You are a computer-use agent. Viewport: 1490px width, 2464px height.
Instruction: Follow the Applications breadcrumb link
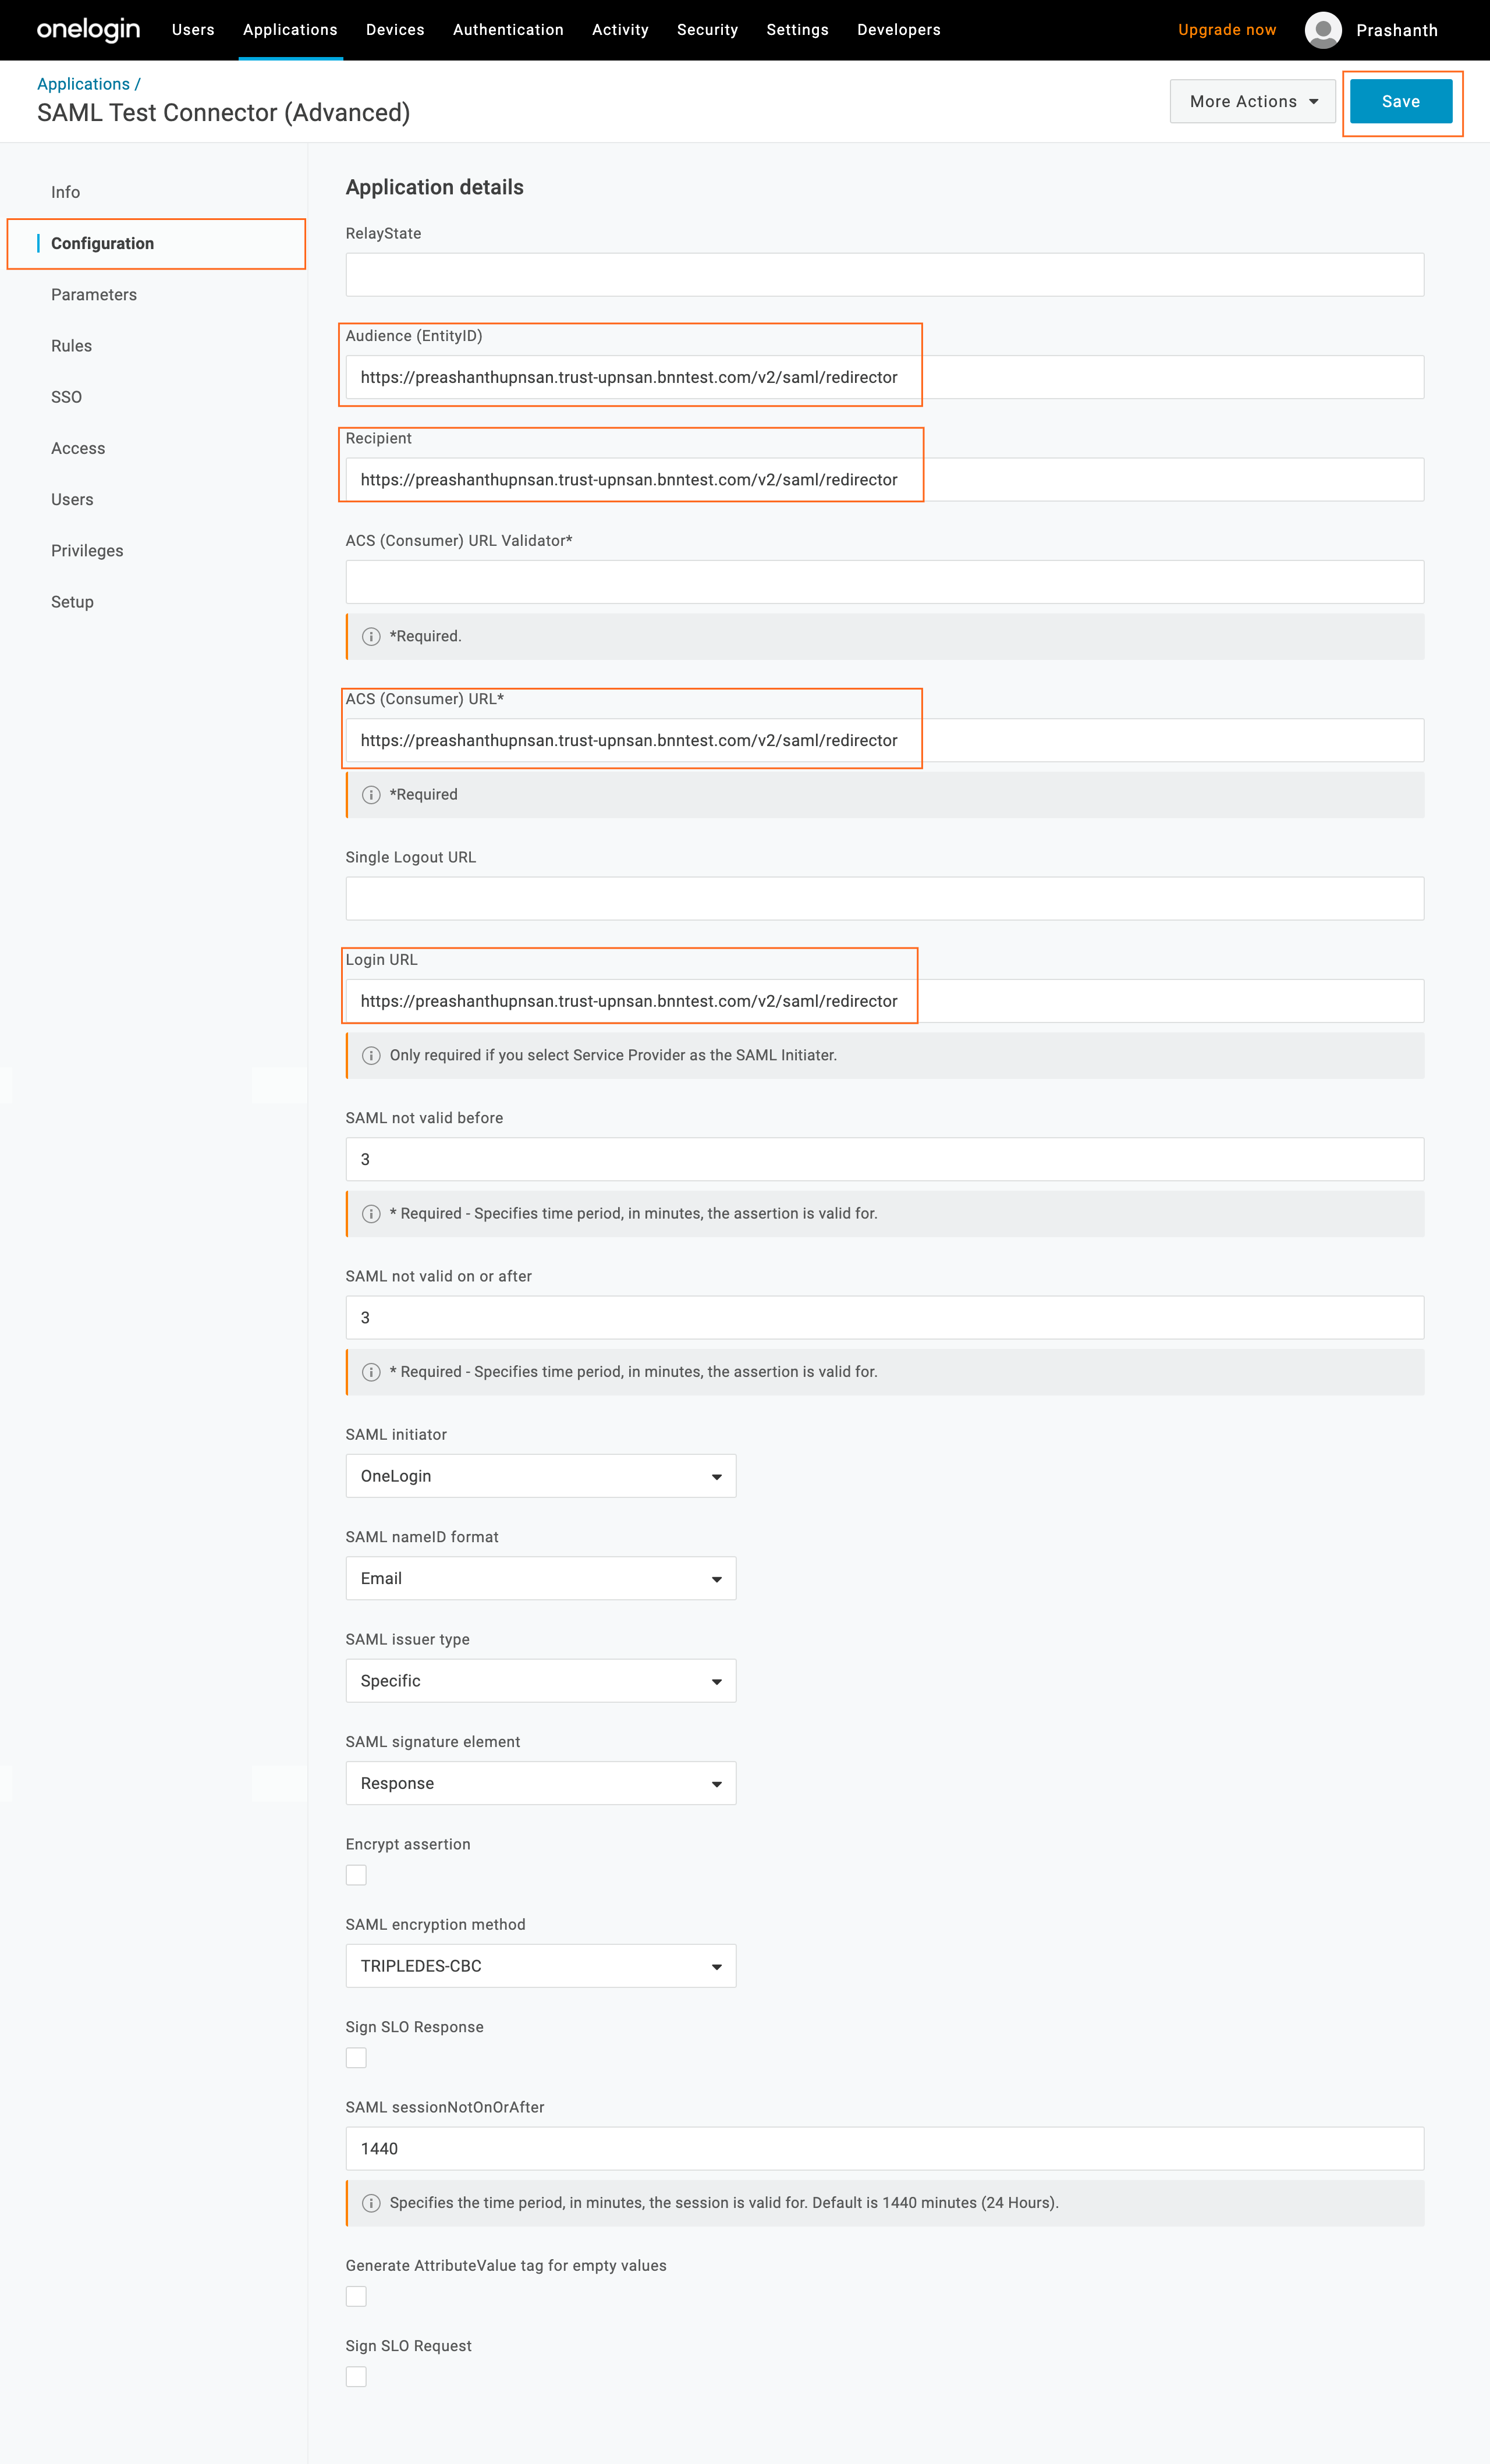(84, 84)
